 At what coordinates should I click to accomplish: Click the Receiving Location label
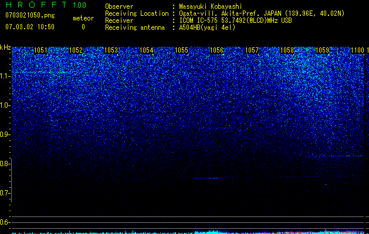point(137,13)
